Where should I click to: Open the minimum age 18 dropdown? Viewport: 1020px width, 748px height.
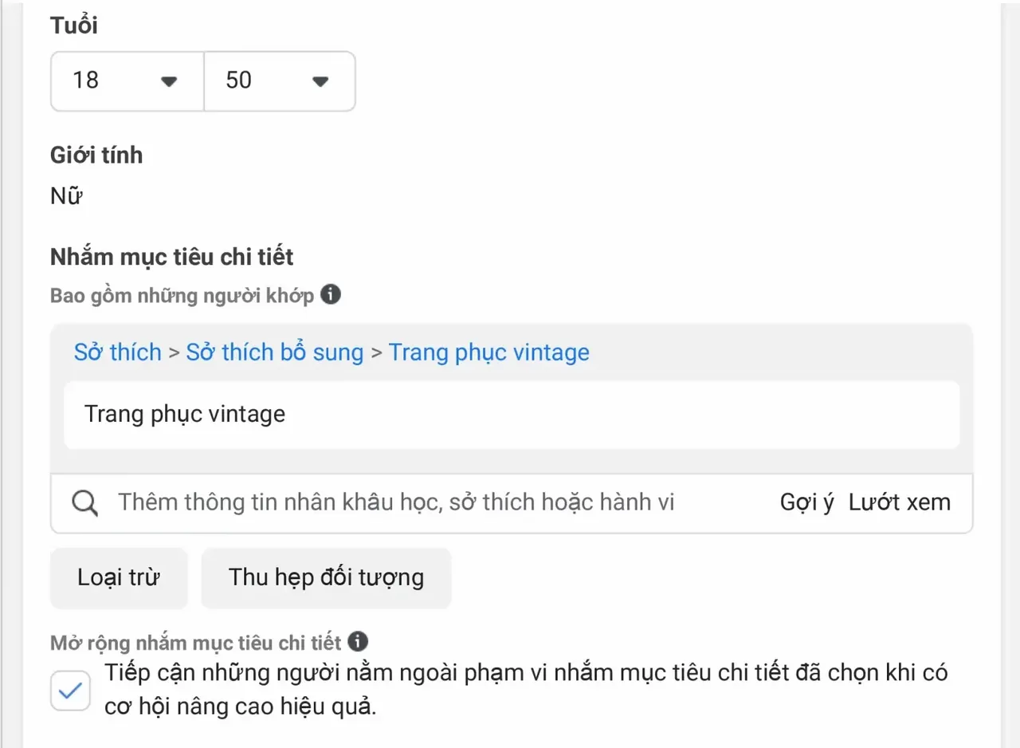point(127,81)
